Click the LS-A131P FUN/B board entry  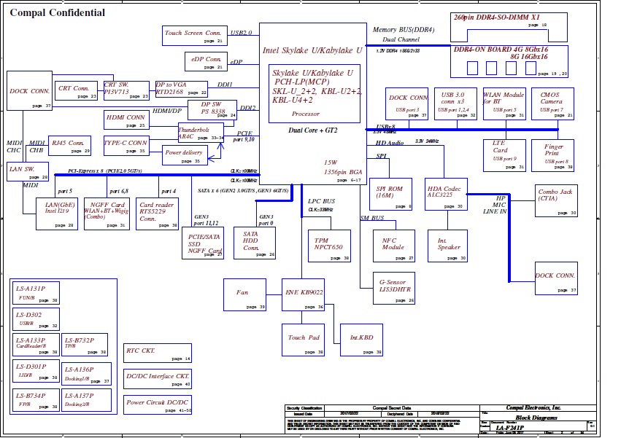click(x=36, y=293)
